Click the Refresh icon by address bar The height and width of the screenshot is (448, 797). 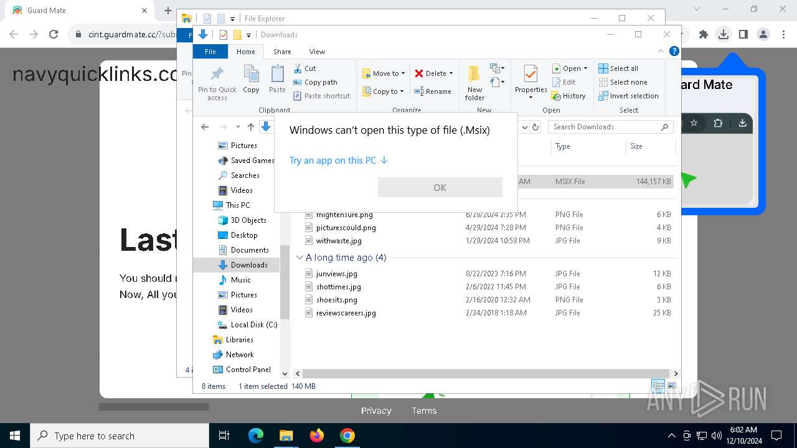pos(535,127)
